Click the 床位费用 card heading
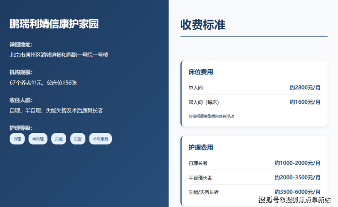Image resolution: width=338 pixels, height=207 pixels. [201, 72]
